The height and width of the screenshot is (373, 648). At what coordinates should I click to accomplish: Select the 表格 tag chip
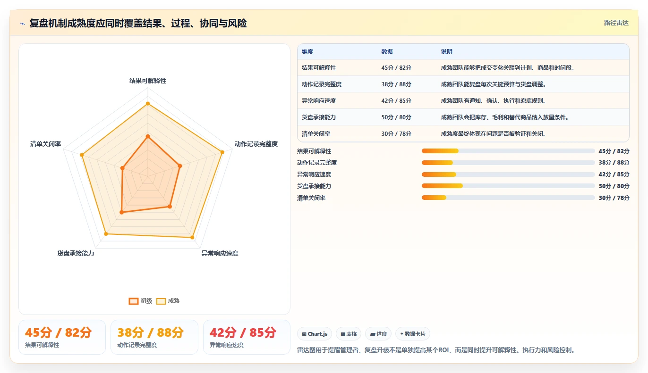(349, 334)
